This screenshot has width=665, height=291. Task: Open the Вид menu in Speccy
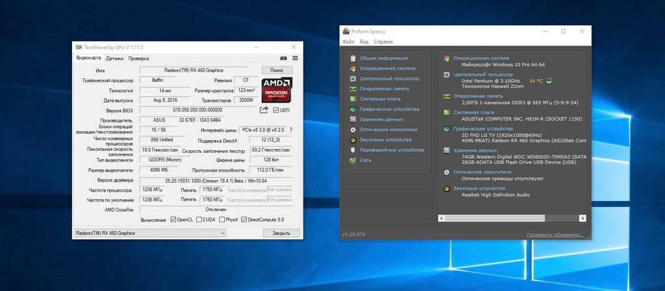(364, 42)
